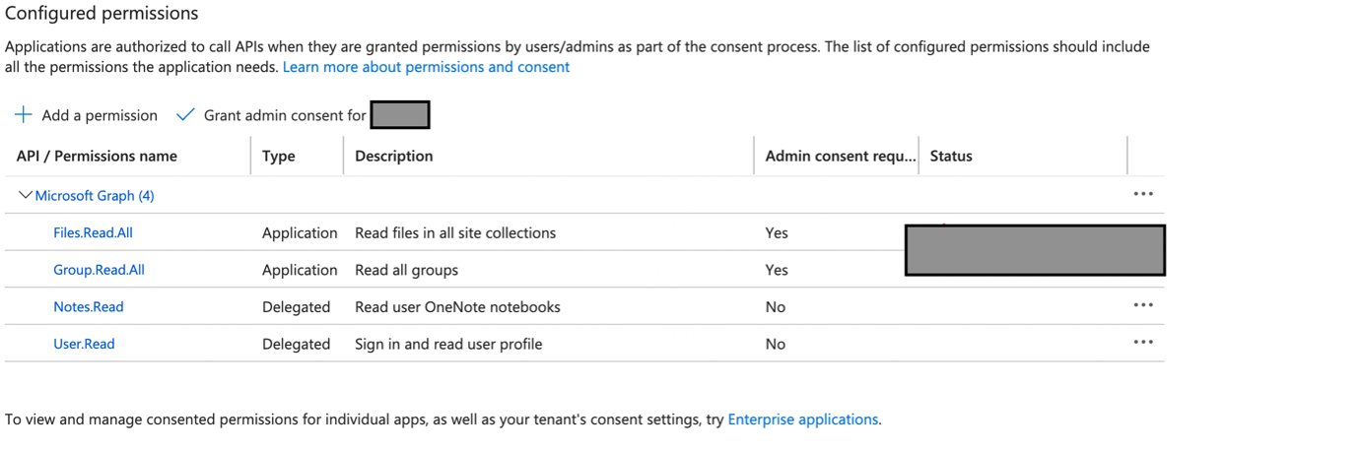Click Learn more about permissions and consent
The height and width of the screenshot is (451, 1361).
[x=426, y=67]
